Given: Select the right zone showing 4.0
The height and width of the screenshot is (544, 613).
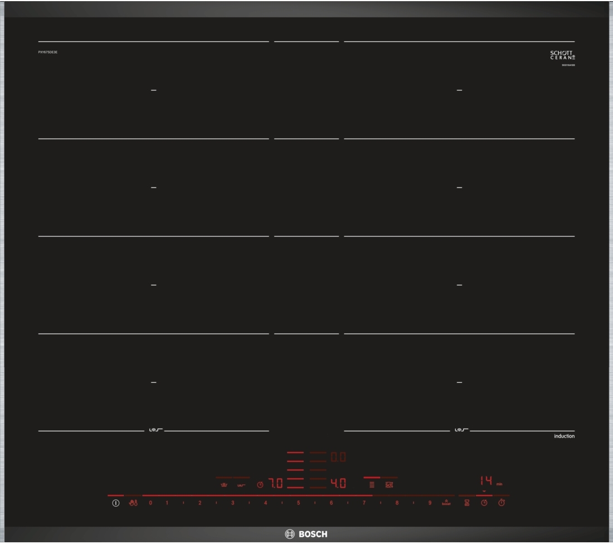Looking at the screenshot, I should (x=338, y=484).
